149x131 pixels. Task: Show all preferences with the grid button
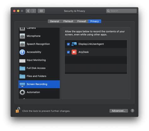41,11
